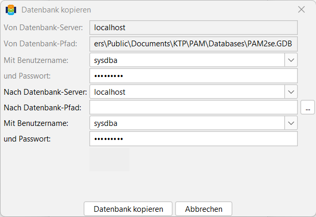
Task: Cancel with the Abbrechen button
Action: (204, 209)
